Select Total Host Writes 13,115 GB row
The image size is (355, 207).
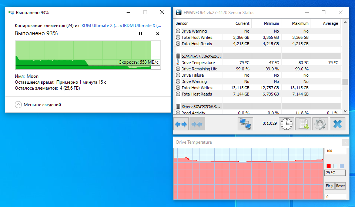257,88
